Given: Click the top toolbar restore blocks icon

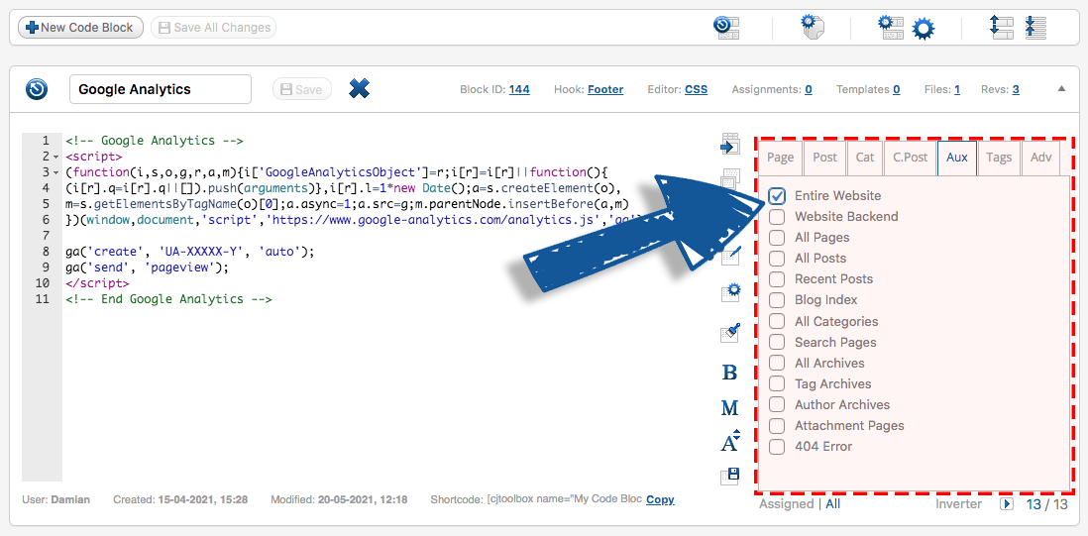Looking at the screenshot, I should [x=726, y=28].
